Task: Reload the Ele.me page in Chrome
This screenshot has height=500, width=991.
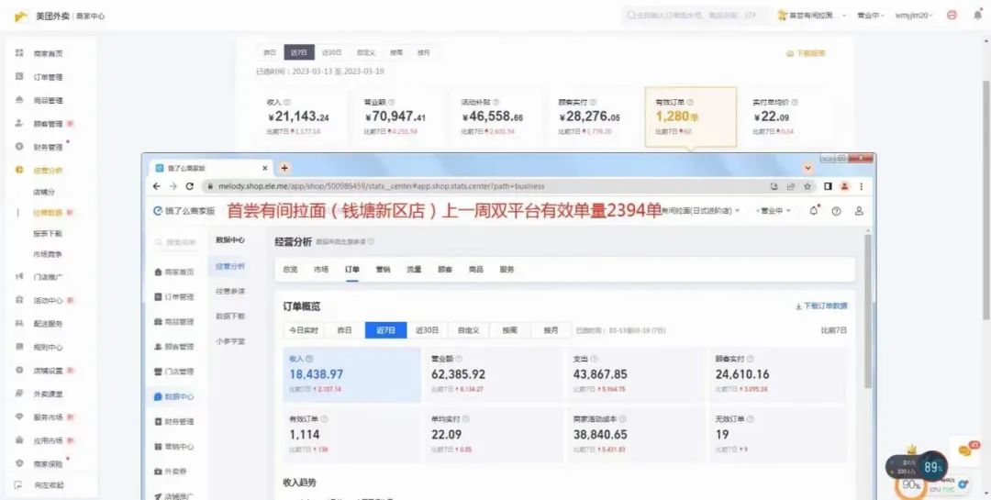Action: pos(190,186)
